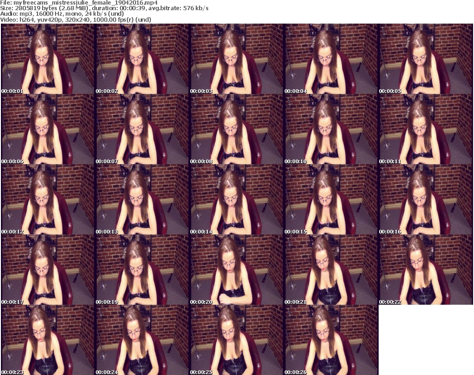
Task: Open the thumbnail stamped 00:00:13
Action: tap(143, 199)
